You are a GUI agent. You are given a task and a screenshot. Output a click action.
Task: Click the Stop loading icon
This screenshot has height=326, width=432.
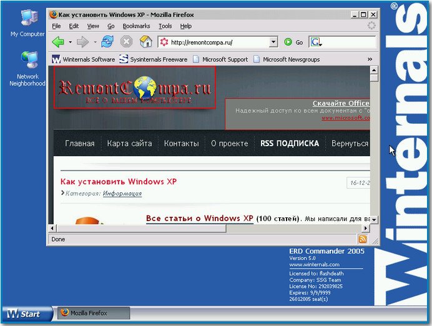[x=126, y=42]
